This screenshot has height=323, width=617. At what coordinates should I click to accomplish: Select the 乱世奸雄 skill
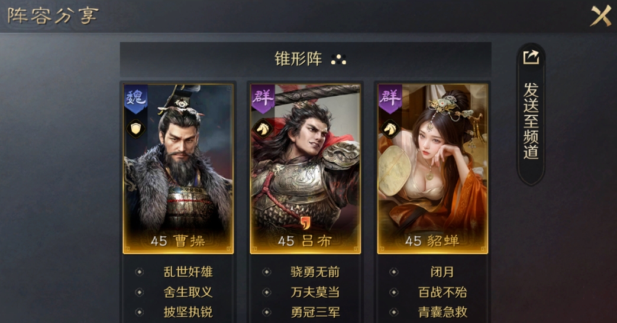[188, 272]
